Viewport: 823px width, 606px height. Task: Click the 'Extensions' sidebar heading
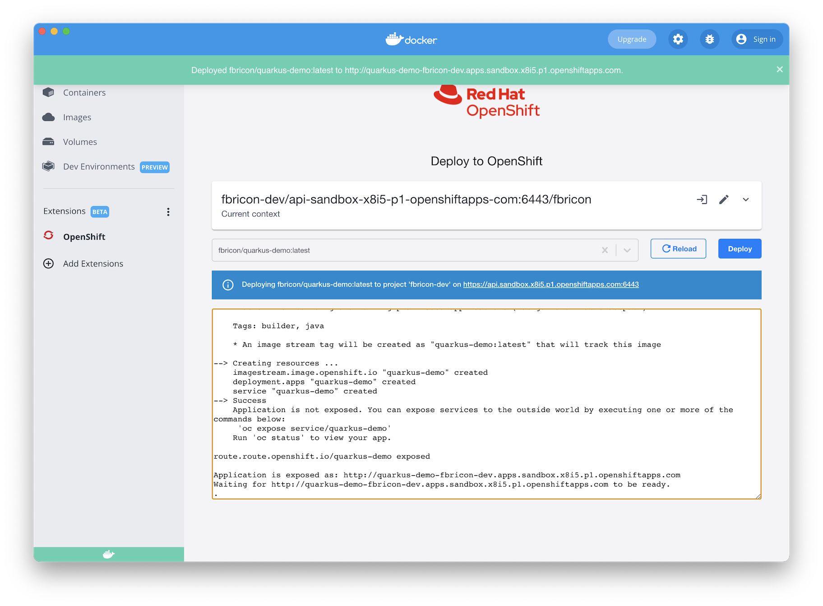click(65, 211)
